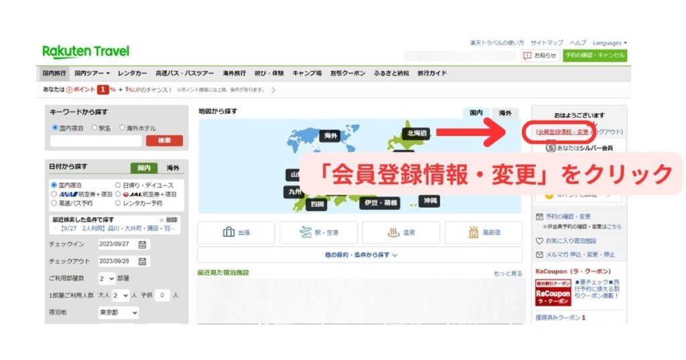Select レンタカー予約 radio option
The height and width of the screenshot is (360, 686).
click(x=118, y=203)
